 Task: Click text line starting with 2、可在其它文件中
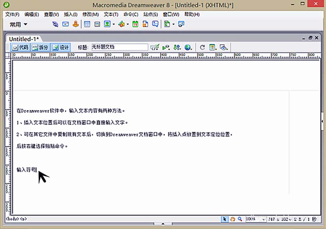(124, 134)
